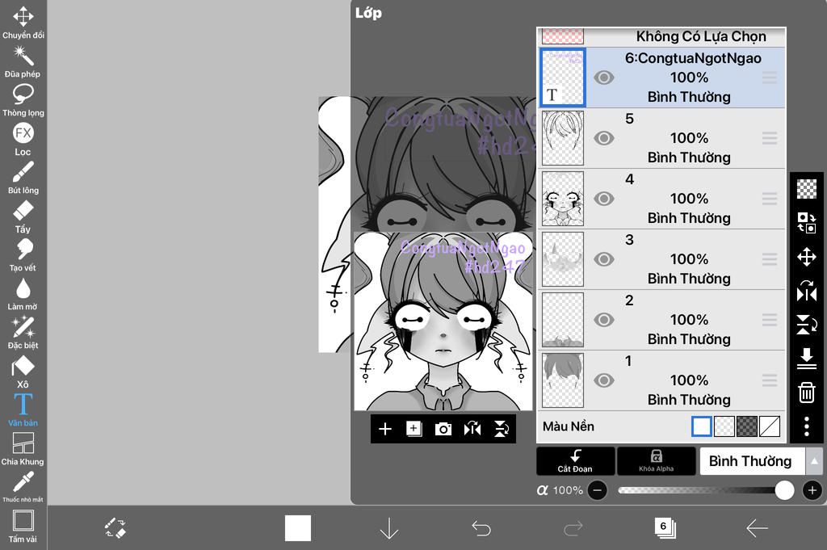Hide layer 2 with eye icon

(x=604, y=320)
